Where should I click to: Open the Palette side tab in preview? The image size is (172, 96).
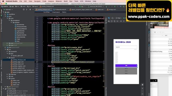click(106, 21)
